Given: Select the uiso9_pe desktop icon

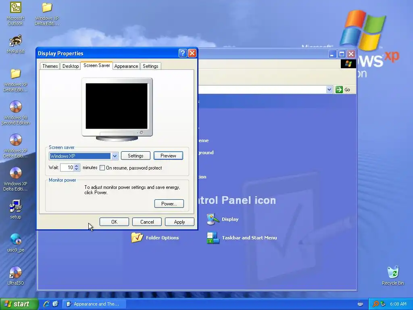Looking at the screenshot, I should [x=16, y=243].
